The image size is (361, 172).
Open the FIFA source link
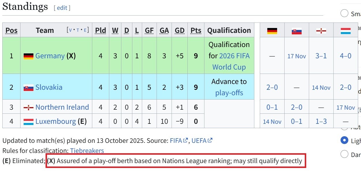point(176,141)
